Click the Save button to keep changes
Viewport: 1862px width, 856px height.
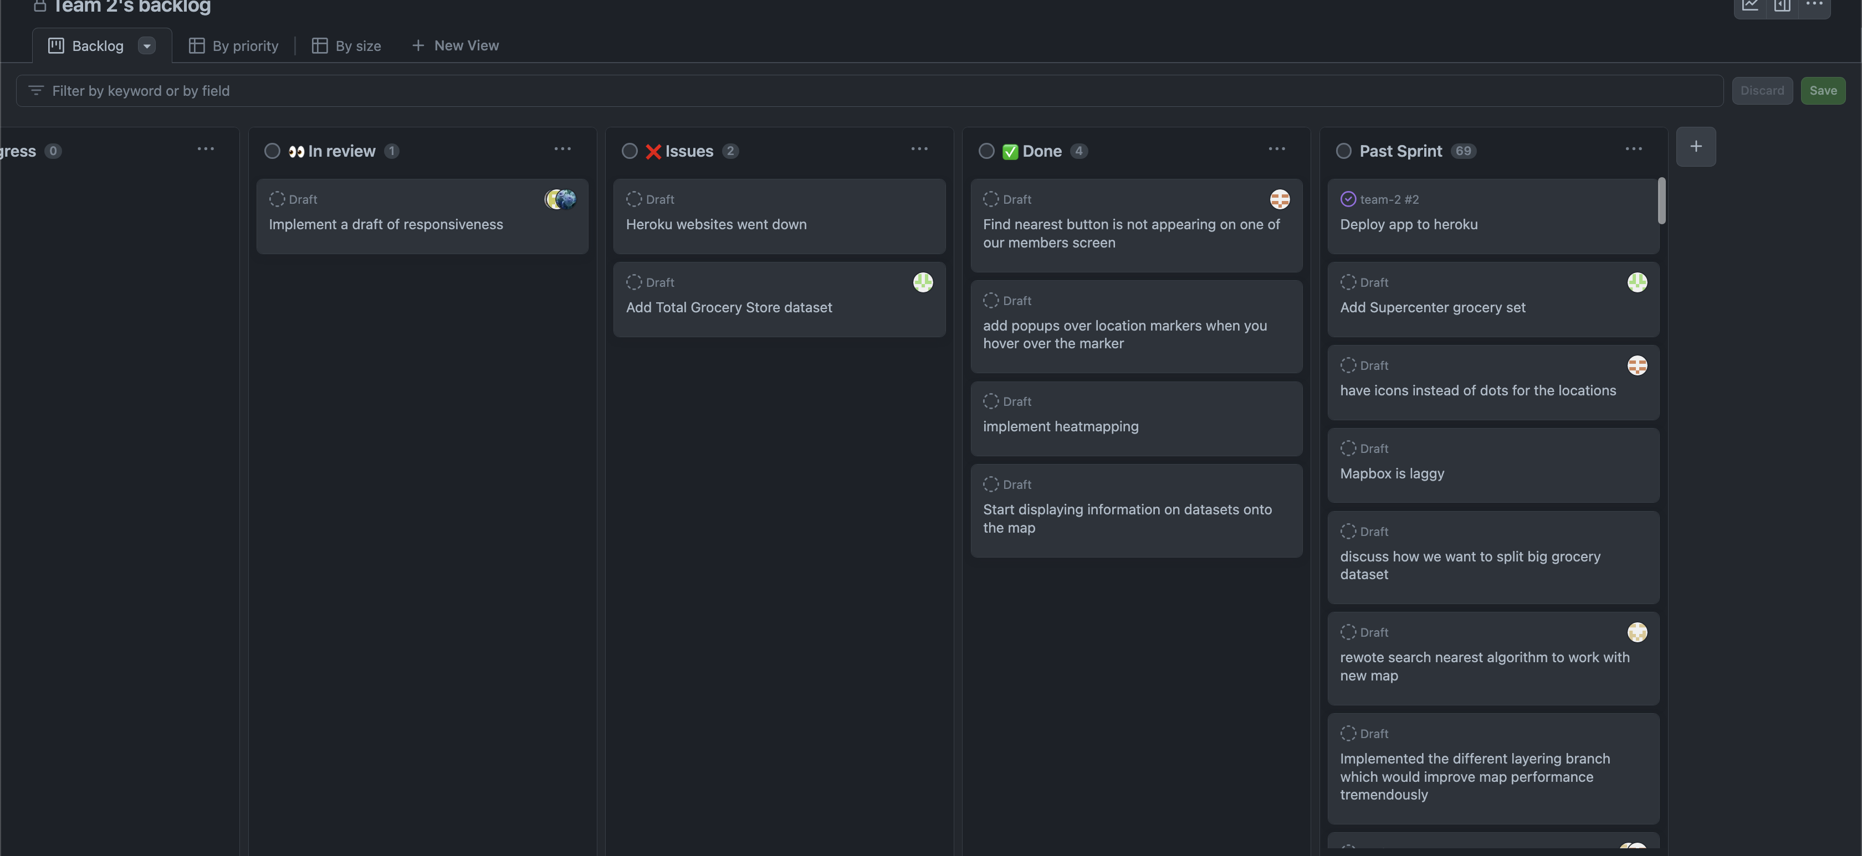pos(1823,90)
